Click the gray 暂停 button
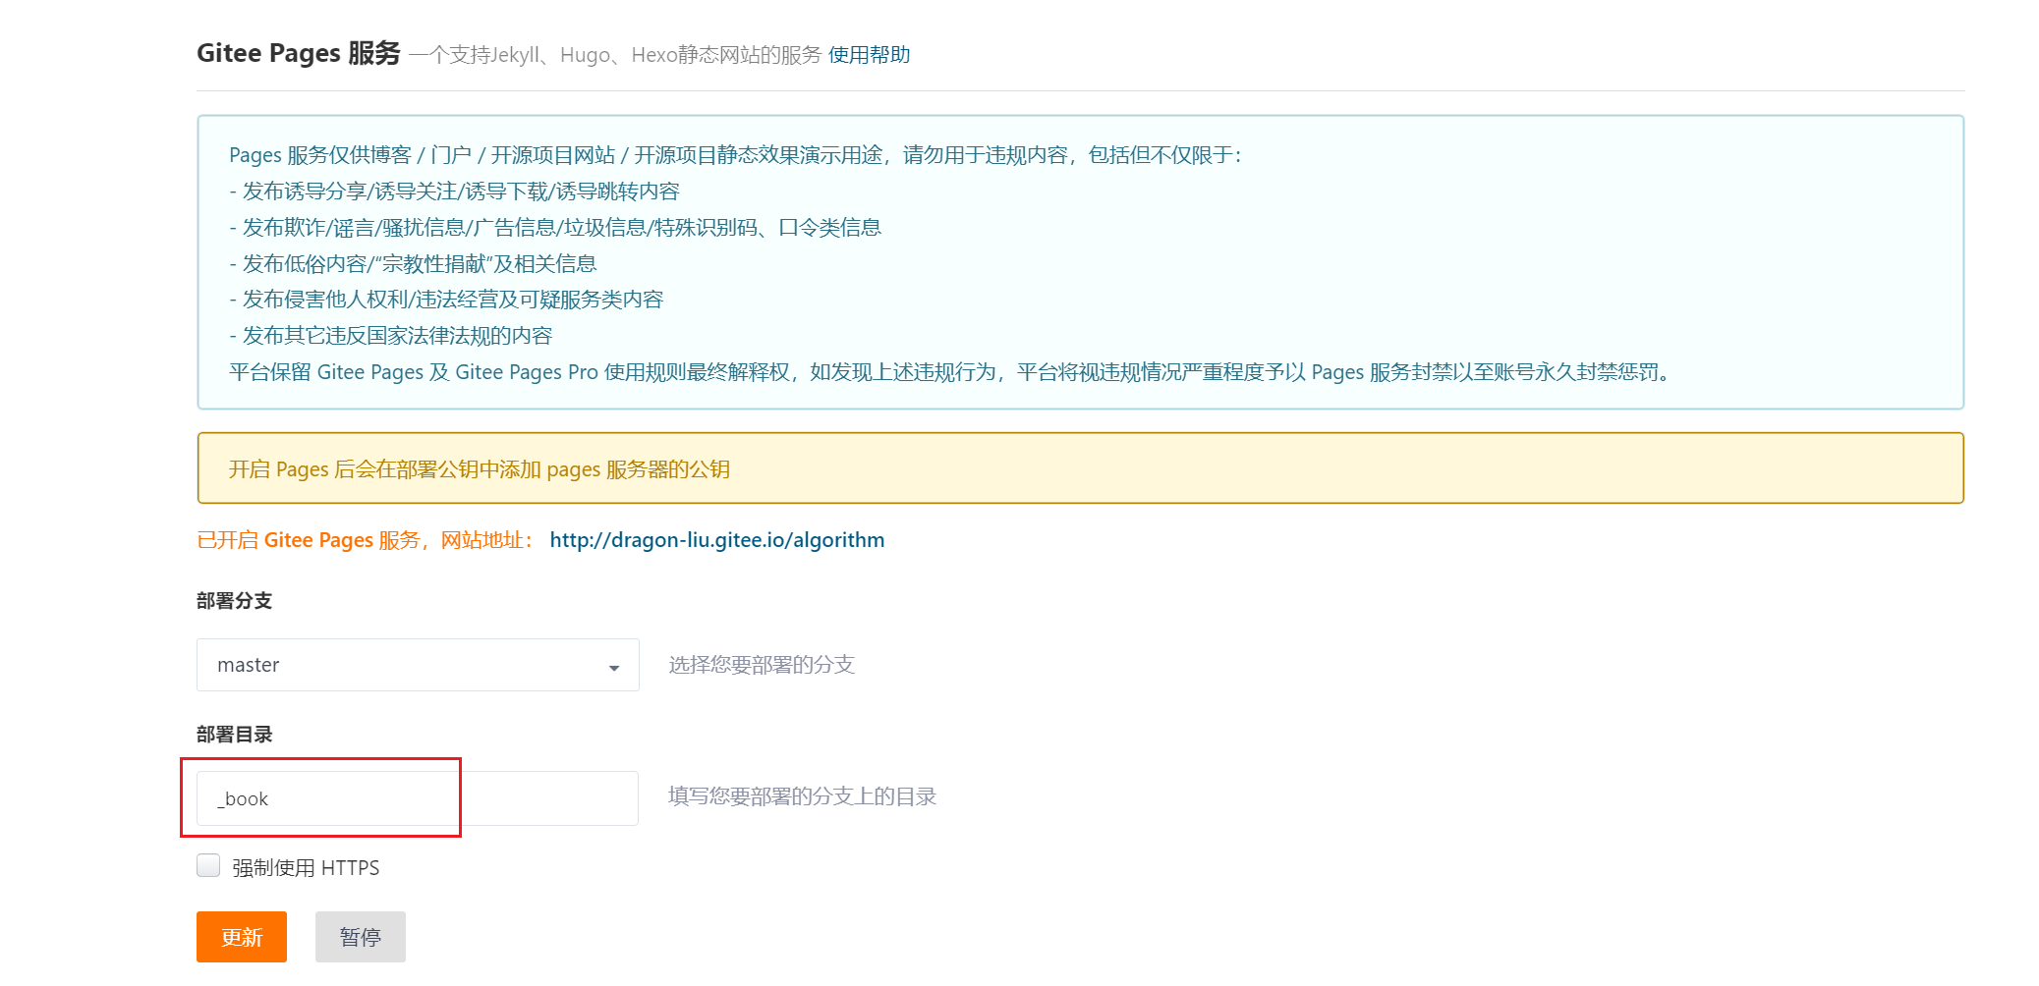This screenshot has height=986, width=2039. [x=361, y=937]
